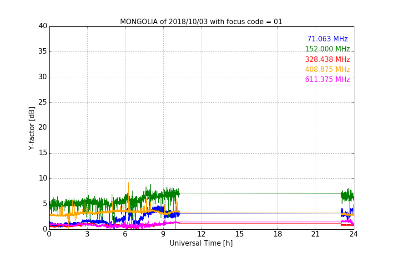The height and width of the screenshot is (262, 393).
Task: Click y-axis tick value 15
Action: pos(43,153)
